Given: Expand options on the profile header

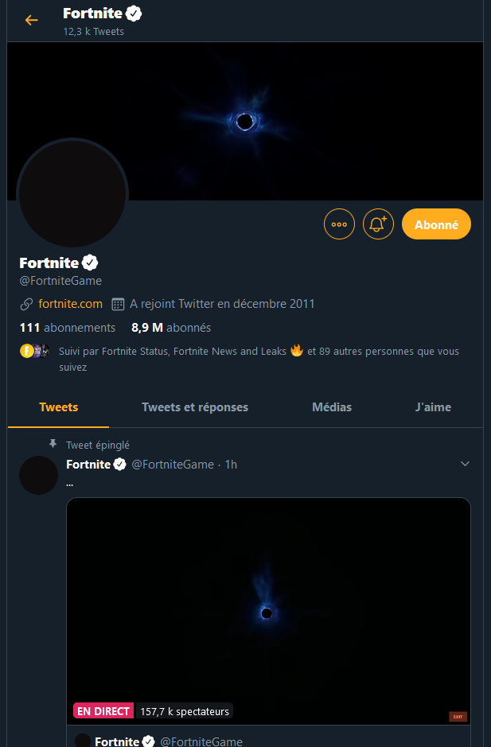Looking at the screenshot, I should pos(339,224).
